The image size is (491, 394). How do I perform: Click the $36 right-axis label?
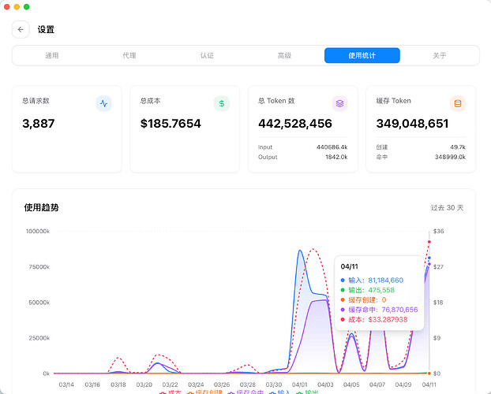coord(438,232)
